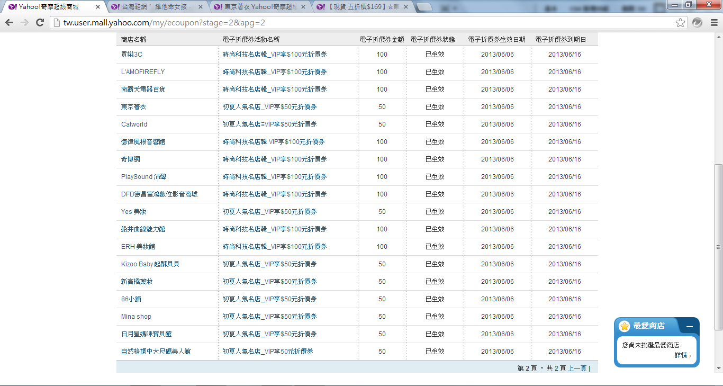Open the 東京著衣 store link
The image size is (723, 386).
(x=133, y=107)
